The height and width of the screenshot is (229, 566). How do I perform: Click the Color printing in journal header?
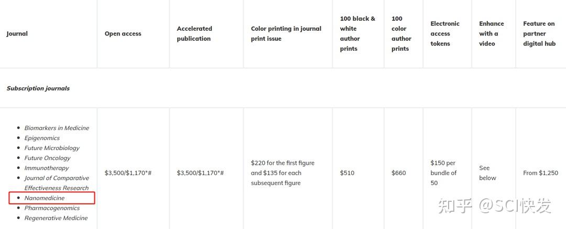click(x=286, y=33)
